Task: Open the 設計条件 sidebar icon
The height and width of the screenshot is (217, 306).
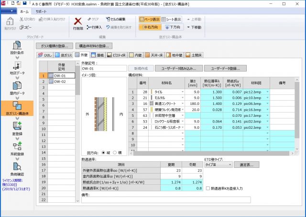Action: point(16,47)
